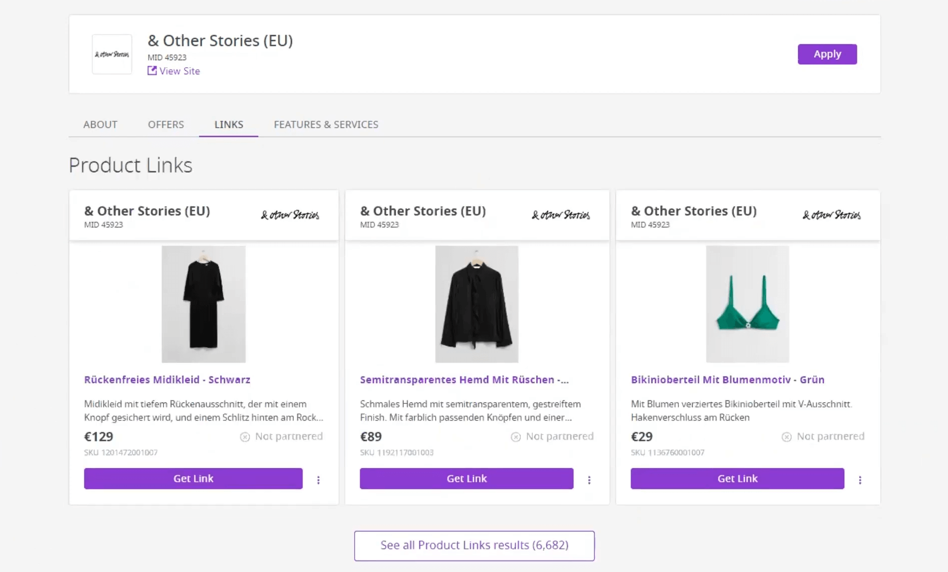
Task: Click the €29 price
Action: click(x=642, y=437)
